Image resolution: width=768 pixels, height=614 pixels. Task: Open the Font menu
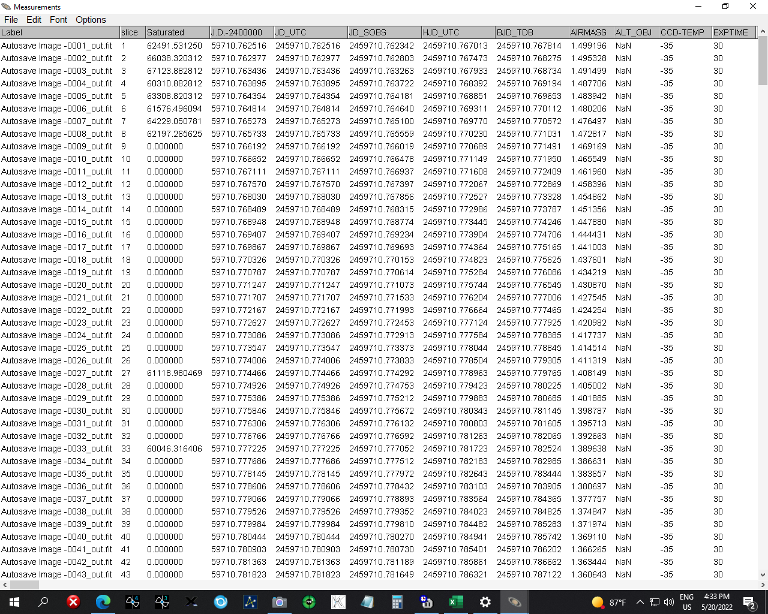point(58,20)
